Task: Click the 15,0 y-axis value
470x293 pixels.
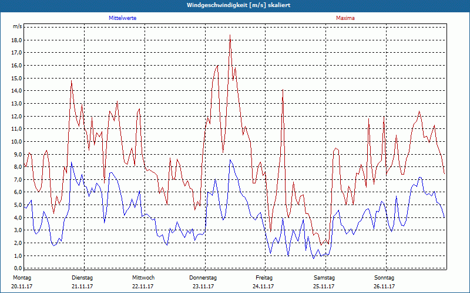Action: point(16,78)
